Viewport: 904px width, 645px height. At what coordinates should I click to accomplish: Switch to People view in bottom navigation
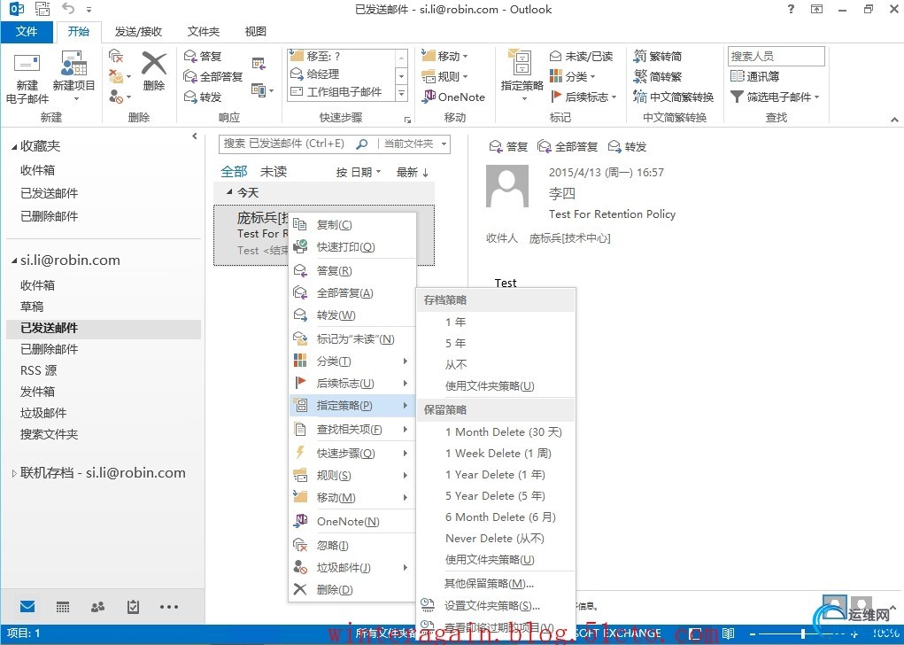[x=98, y=606]
